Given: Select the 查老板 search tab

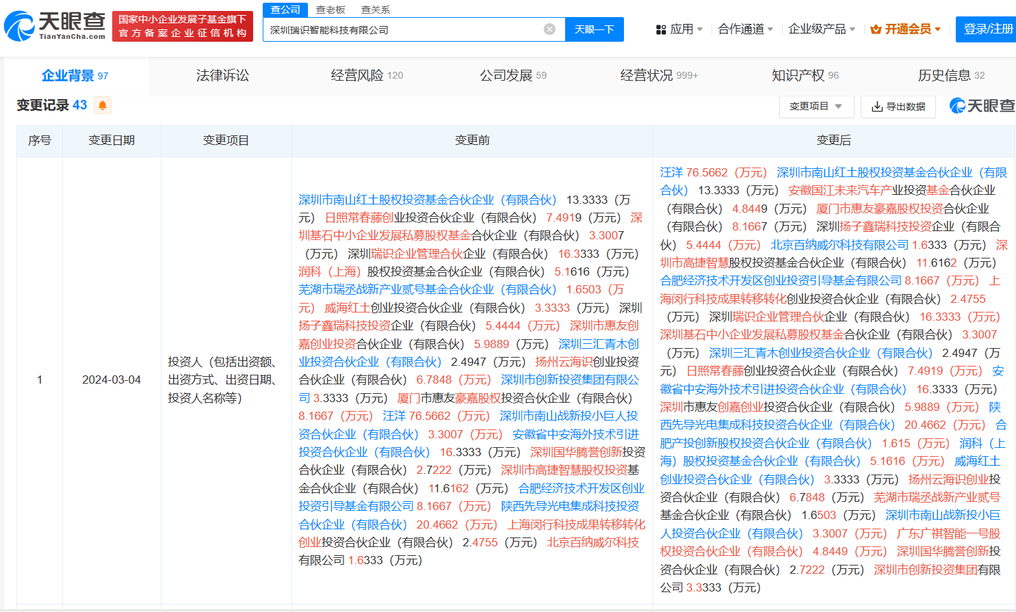Looking at the screenshot, I should pos(330,10).
